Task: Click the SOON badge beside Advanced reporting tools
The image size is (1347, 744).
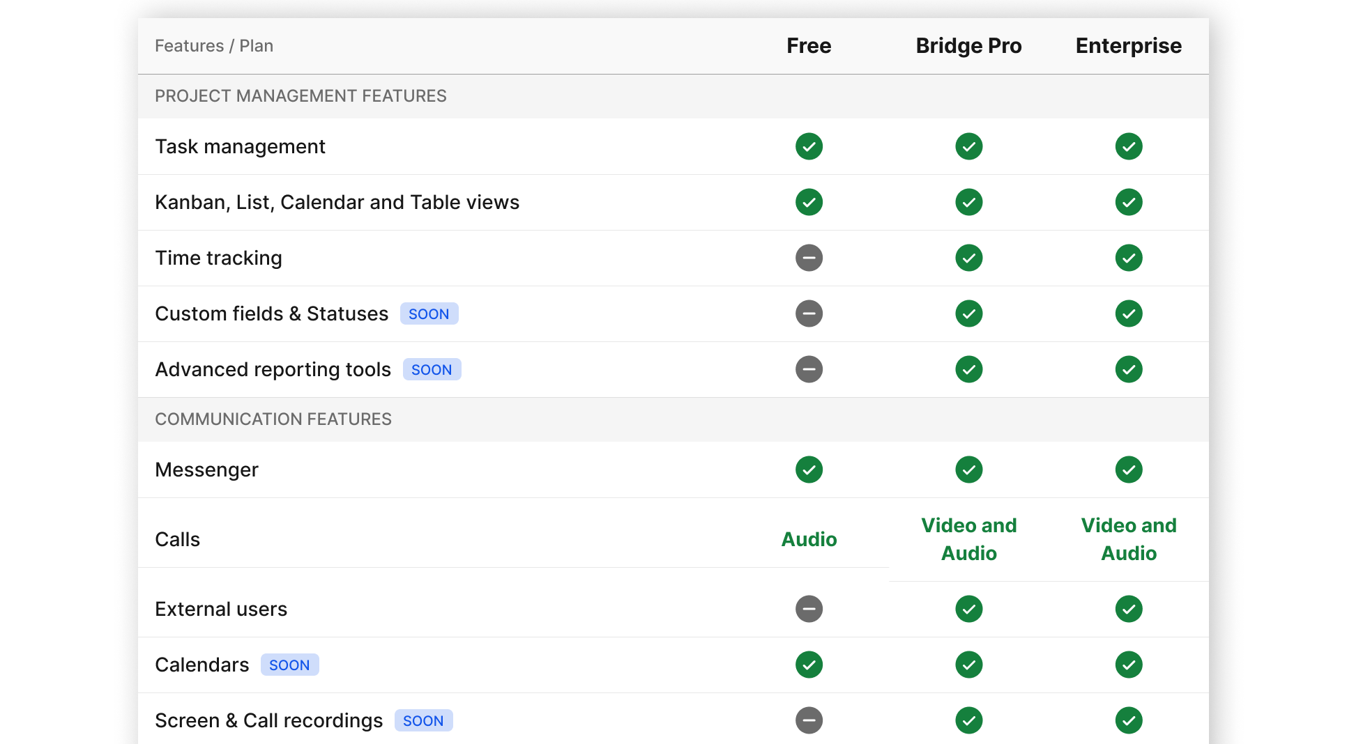Action: click(432, 369)
